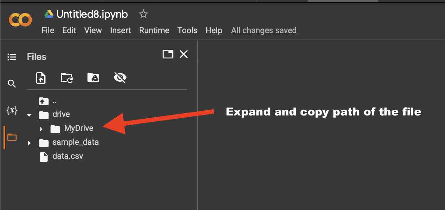Open the Variables inspector panel

[12, 110]
